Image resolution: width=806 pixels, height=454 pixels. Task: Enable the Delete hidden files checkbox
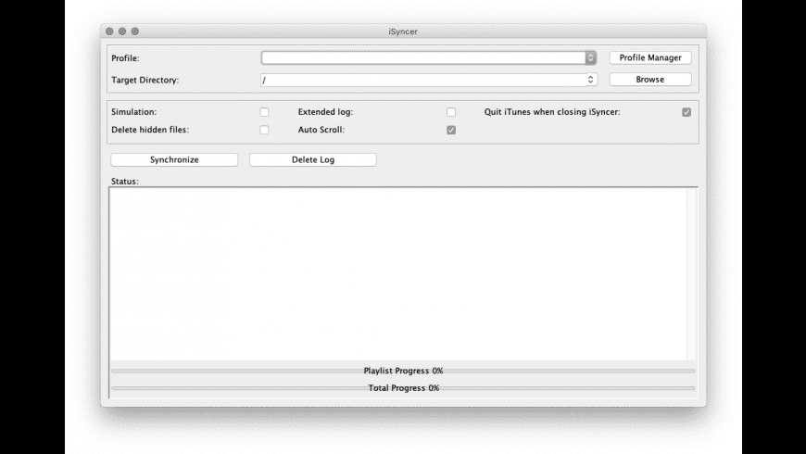point(264,130)
